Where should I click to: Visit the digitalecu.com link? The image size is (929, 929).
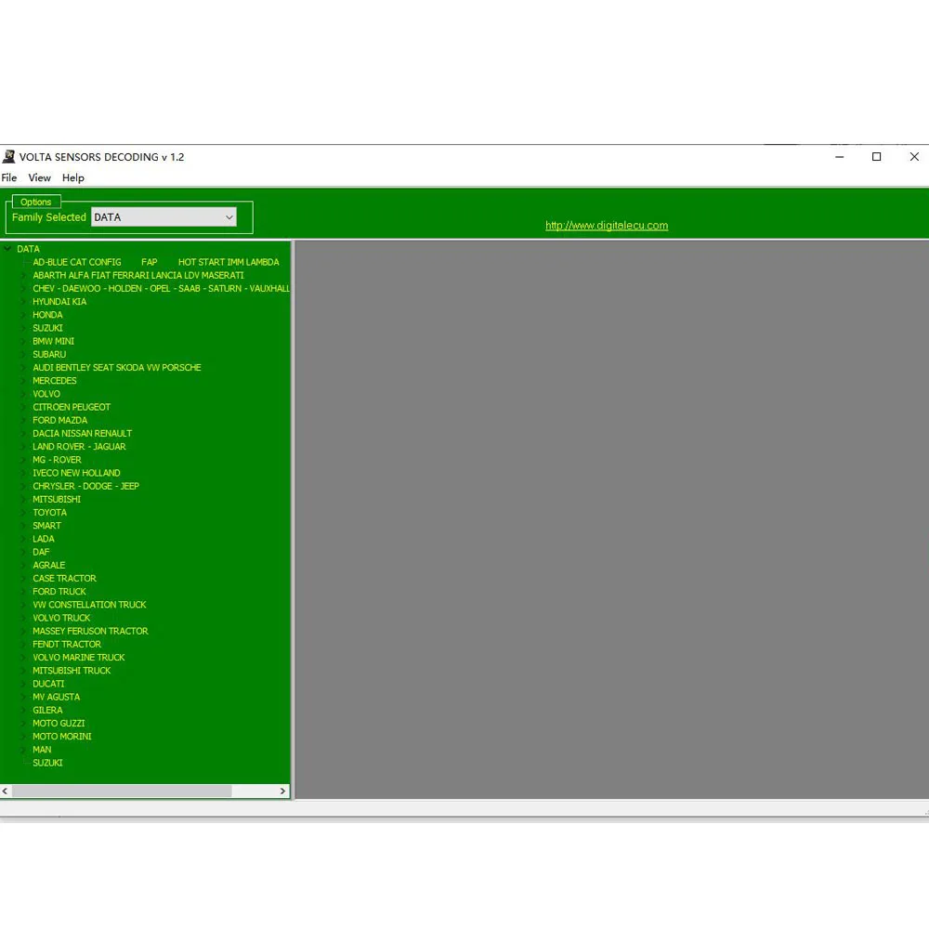(x=607, y=225)
